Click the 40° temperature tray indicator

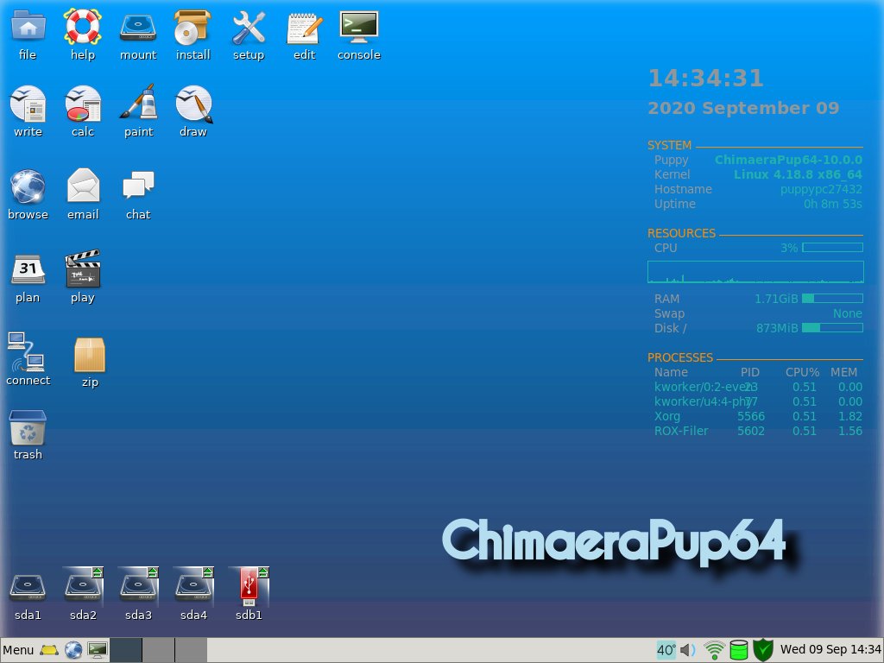click(666, 650)
